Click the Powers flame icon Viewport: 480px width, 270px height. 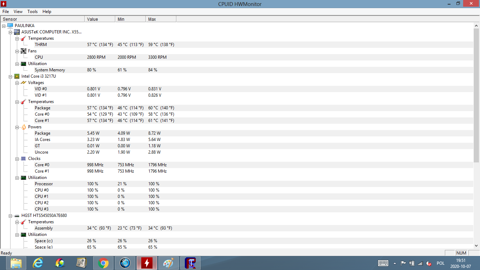23,127
